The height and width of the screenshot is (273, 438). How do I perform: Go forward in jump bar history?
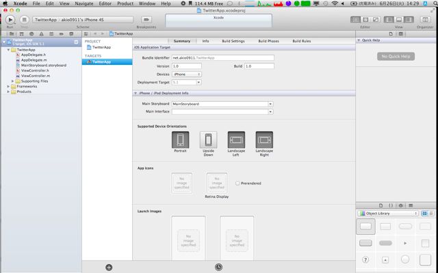point(103,33)
